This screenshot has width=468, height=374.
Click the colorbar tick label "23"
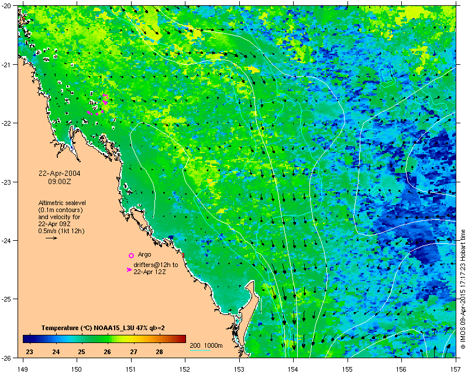coord(30,352)
